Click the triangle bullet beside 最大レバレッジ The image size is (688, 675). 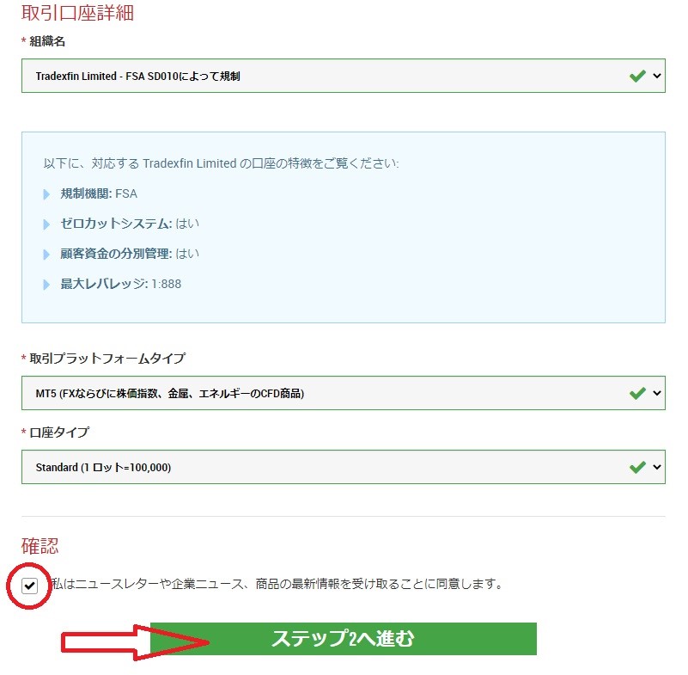click(46, 285)
